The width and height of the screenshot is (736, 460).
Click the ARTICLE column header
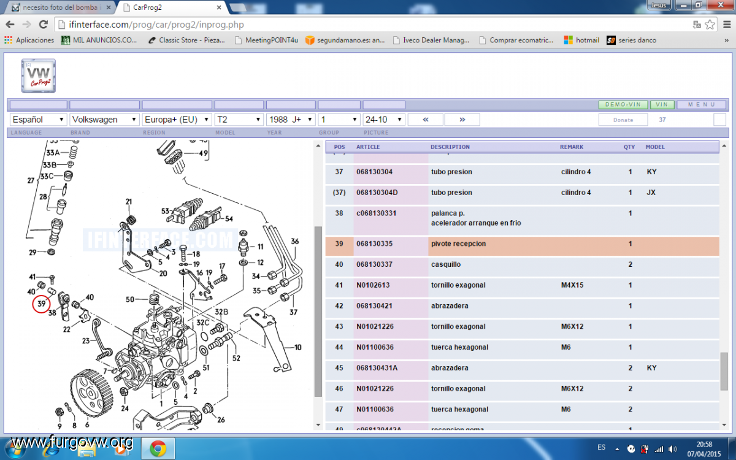(x=368, y=147)
